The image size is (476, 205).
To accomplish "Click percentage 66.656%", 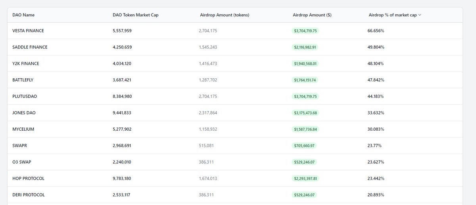I will point(376,31).
